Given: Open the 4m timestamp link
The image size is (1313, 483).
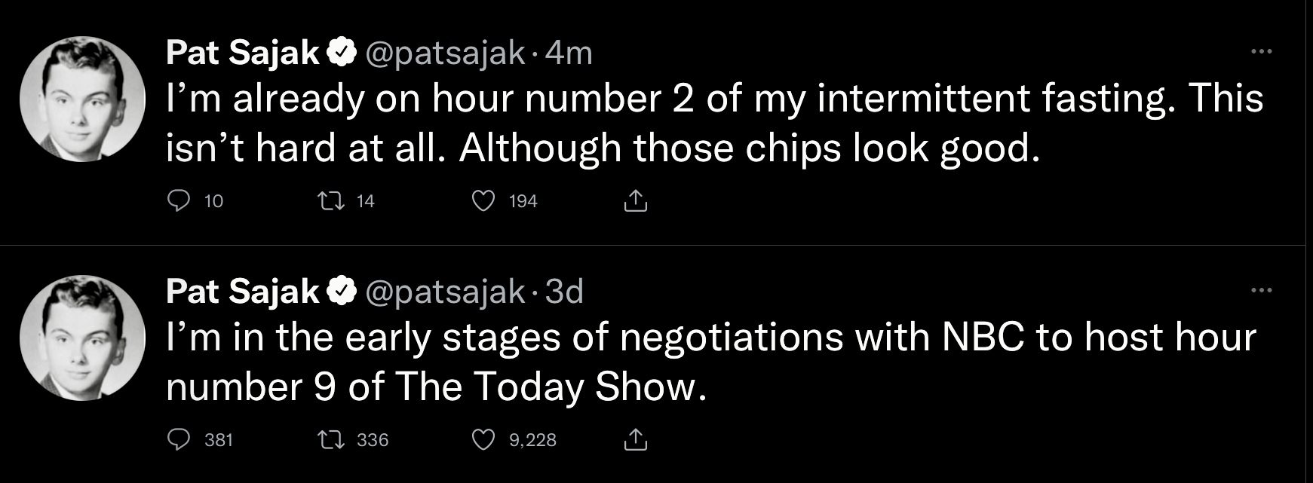Looking at the screenshot, I should tap(568, 53).
